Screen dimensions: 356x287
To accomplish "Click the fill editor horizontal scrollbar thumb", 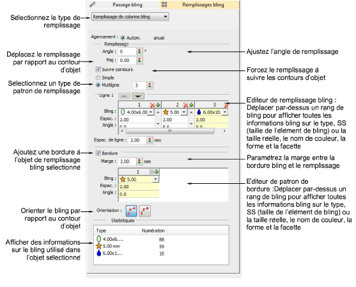I will 170,131.
